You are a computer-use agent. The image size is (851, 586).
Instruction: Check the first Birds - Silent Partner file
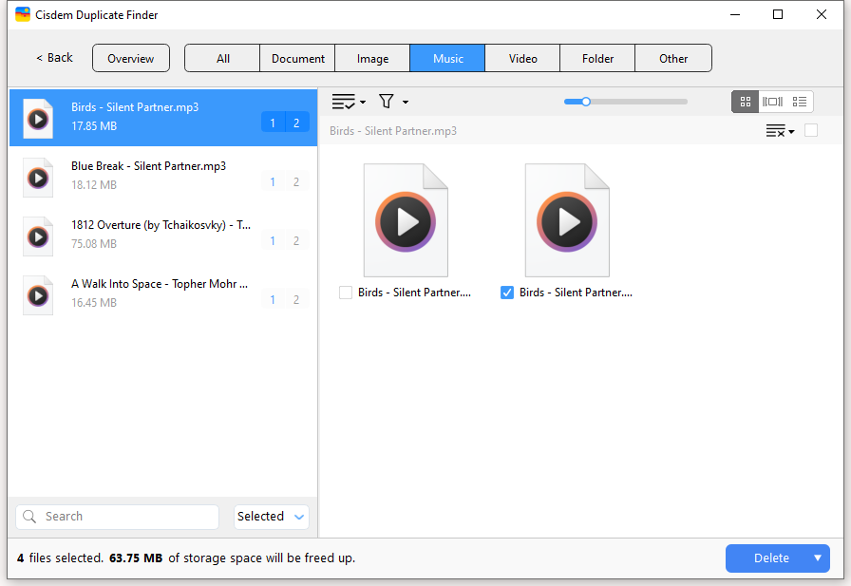[x=346, y=293]
